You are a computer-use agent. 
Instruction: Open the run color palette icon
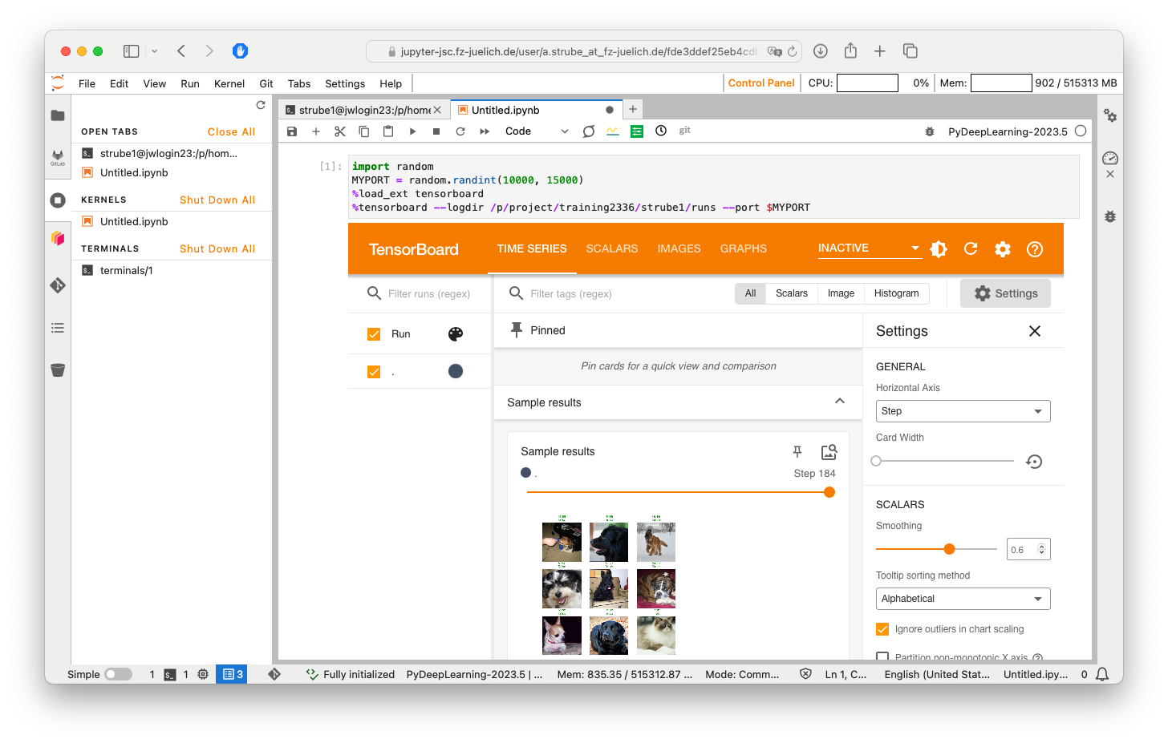(456, 334)
